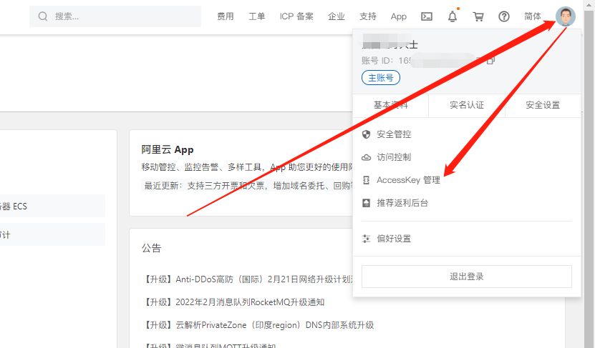Click the ECS item in left panel

[52, 206]
